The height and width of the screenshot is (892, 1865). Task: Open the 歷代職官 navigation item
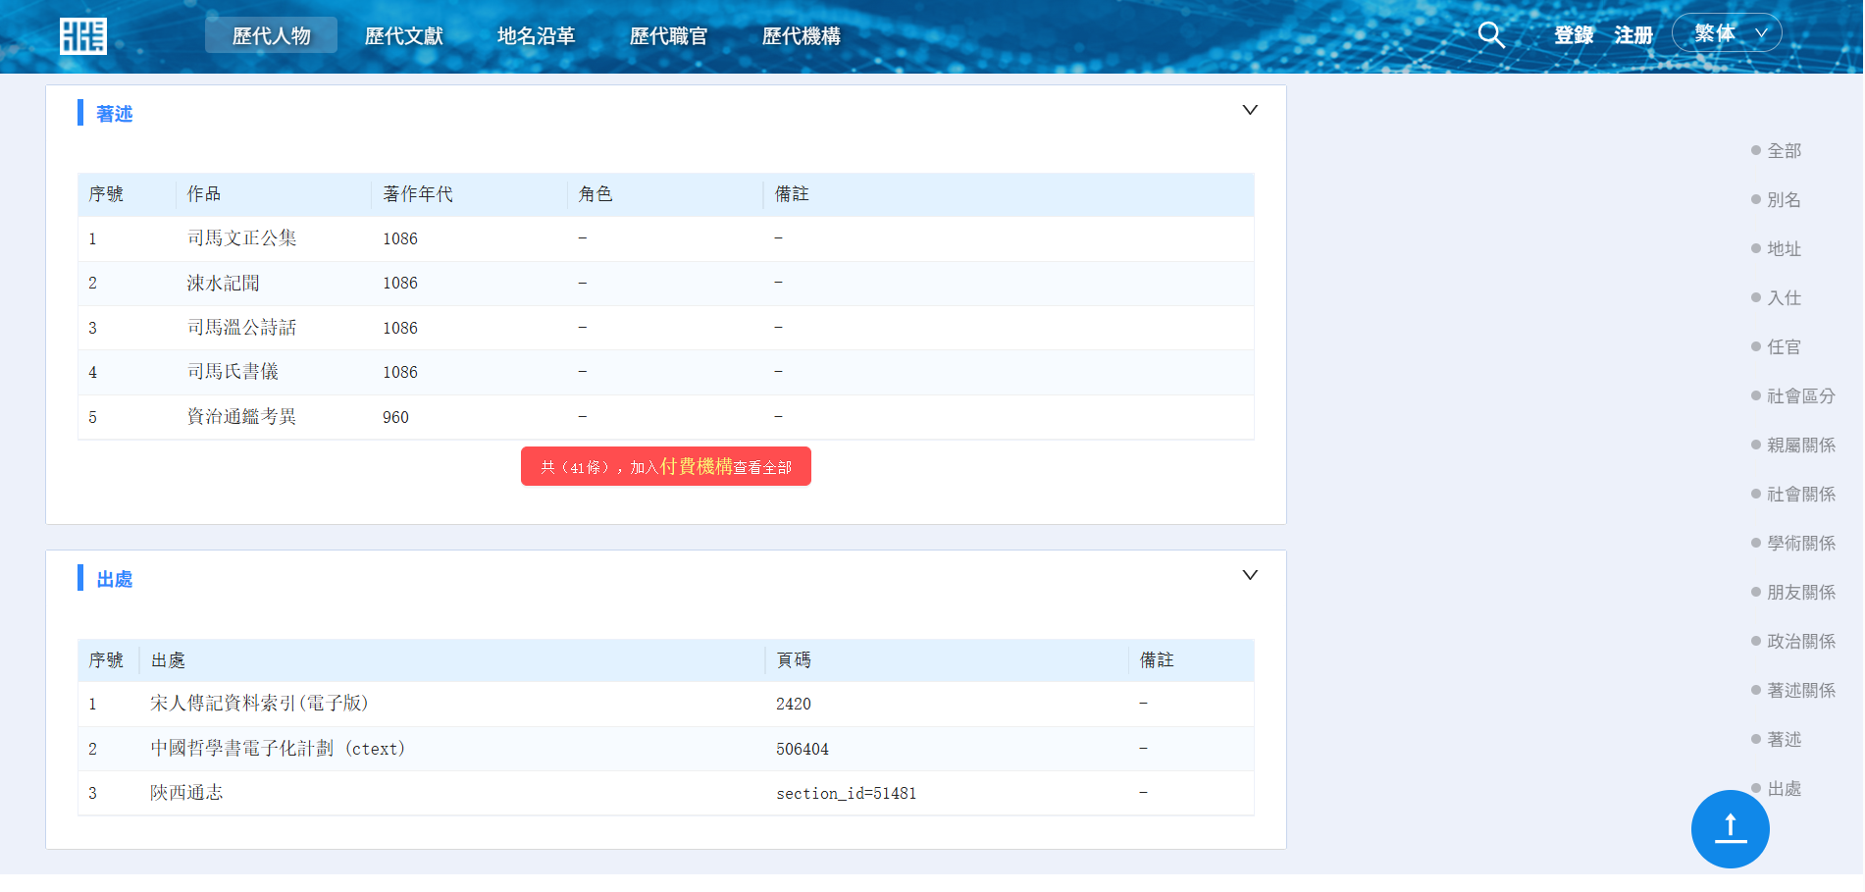click(668, 36)
